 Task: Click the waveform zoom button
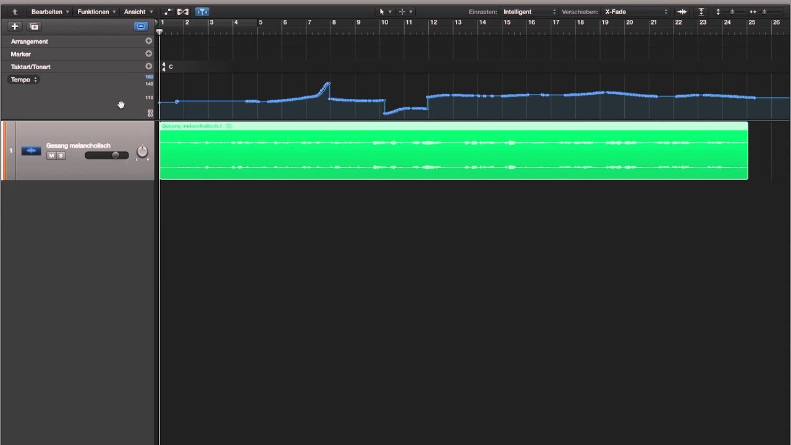coord(682,12)
